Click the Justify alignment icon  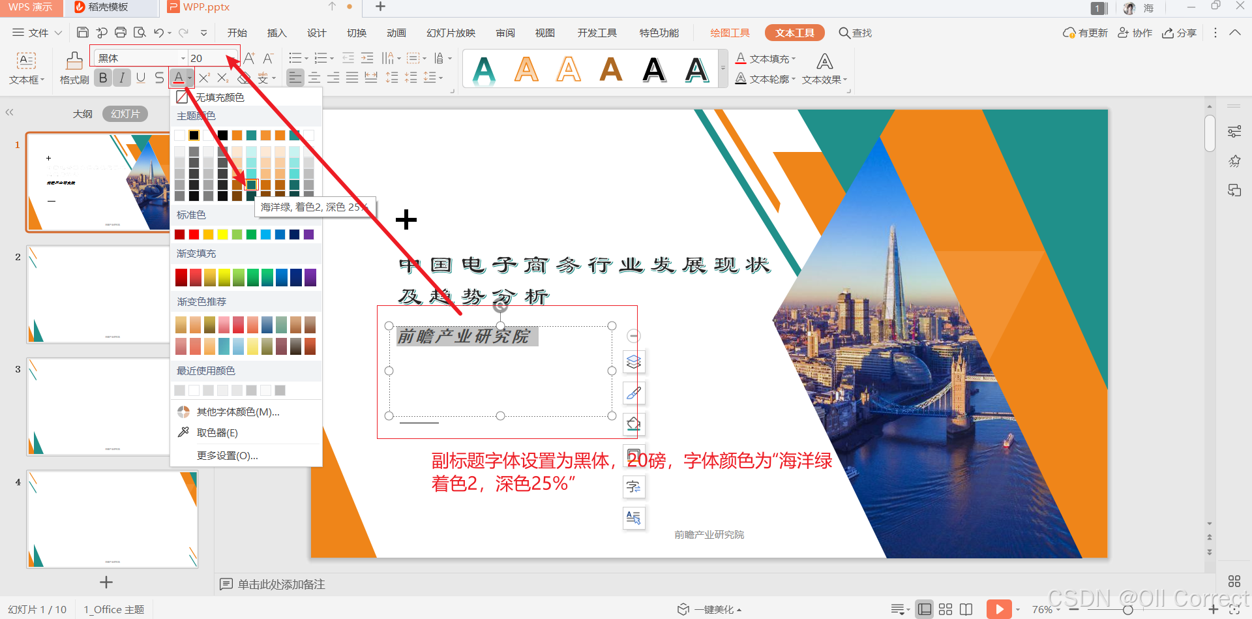[352, 78]
